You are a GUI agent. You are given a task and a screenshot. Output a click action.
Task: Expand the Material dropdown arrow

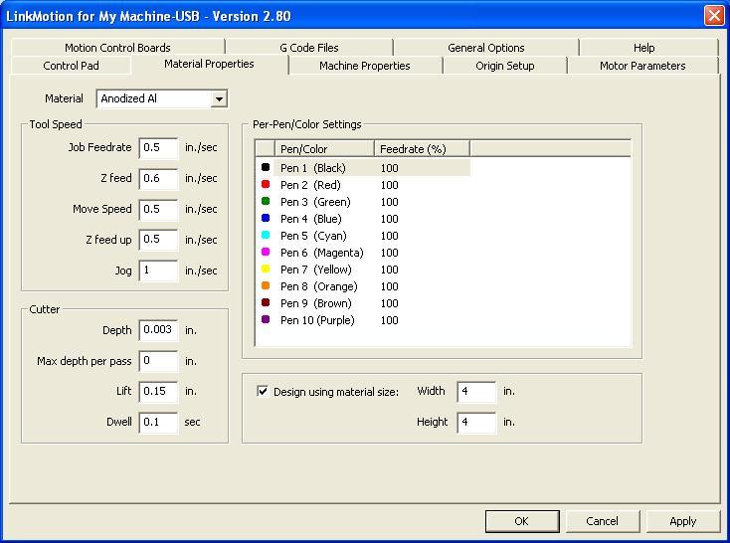[x=219, y=98]
